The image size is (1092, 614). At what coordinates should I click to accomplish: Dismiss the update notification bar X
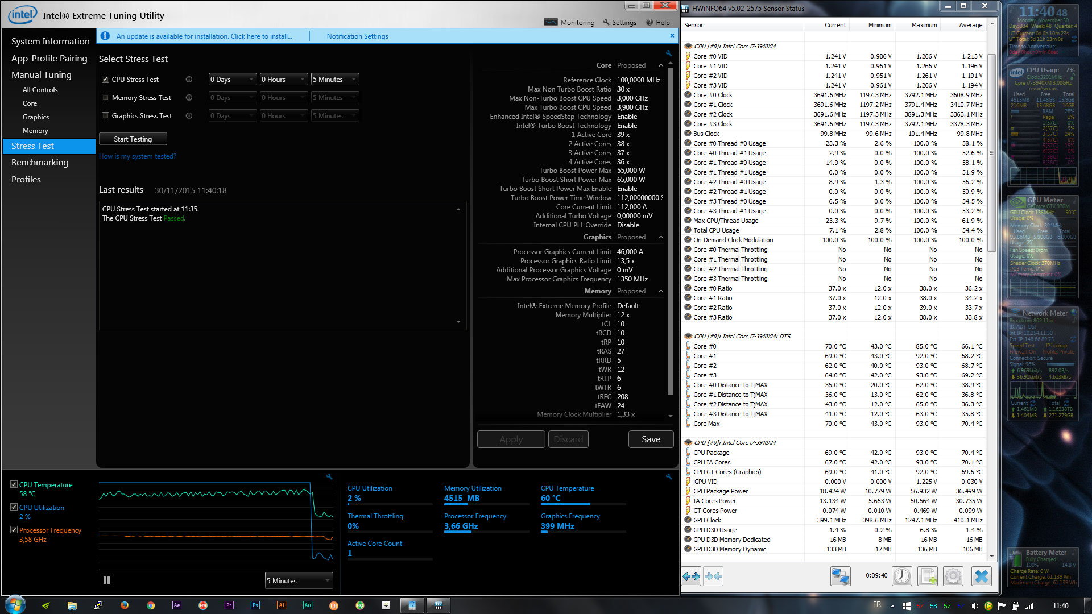click(672, 36)
